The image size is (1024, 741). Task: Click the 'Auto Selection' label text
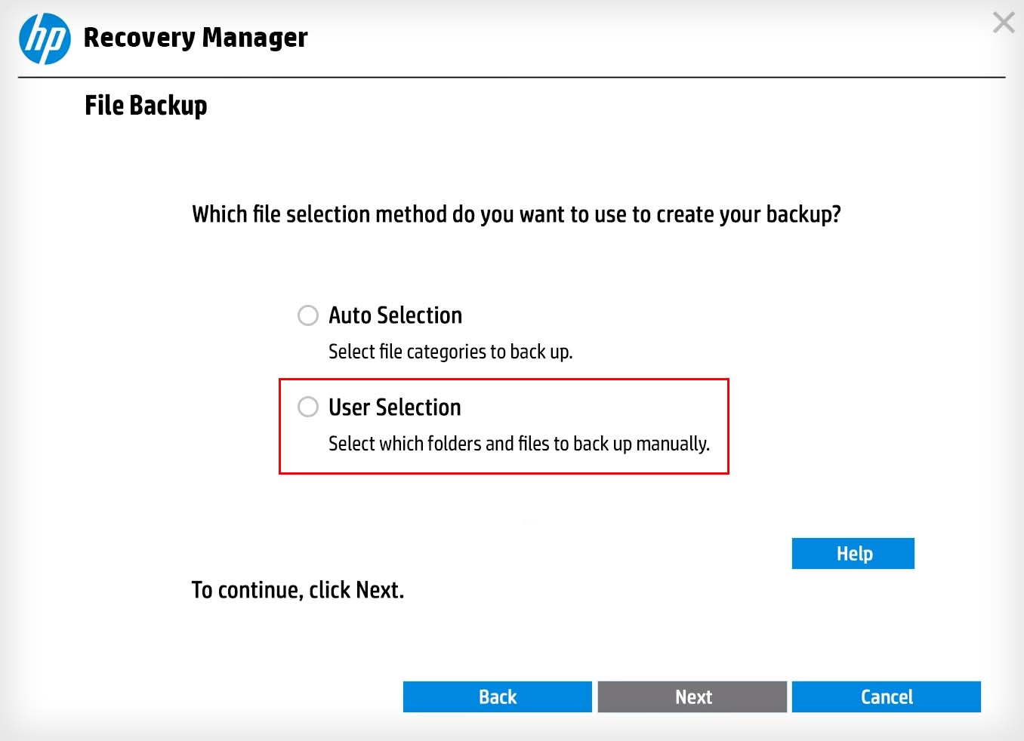click(395, 315)
